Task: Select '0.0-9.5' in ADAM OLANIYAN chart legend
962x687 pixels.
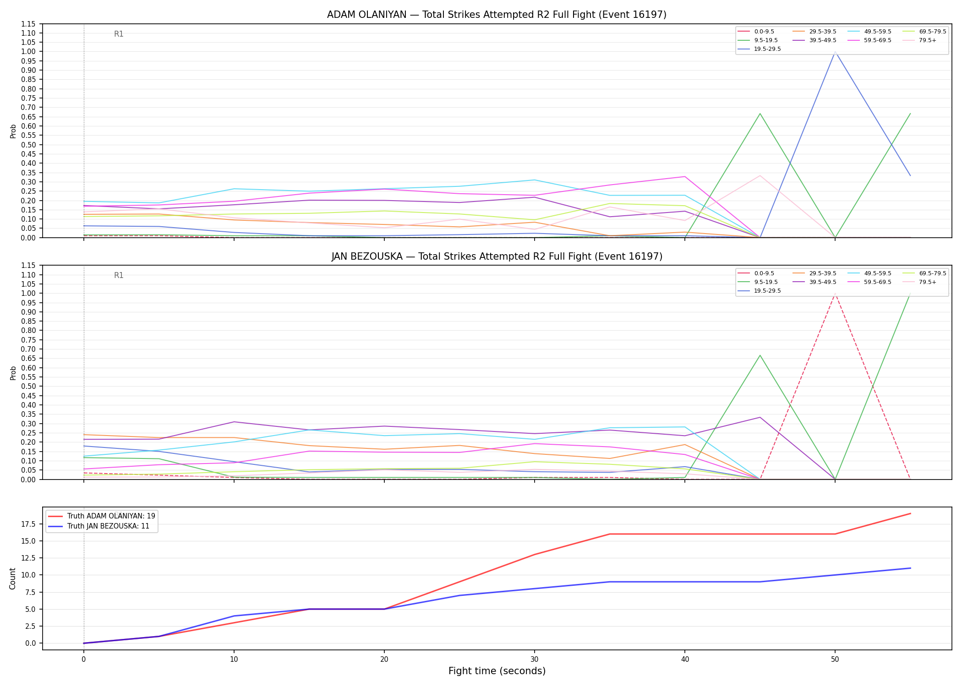Action: (756, 32)
